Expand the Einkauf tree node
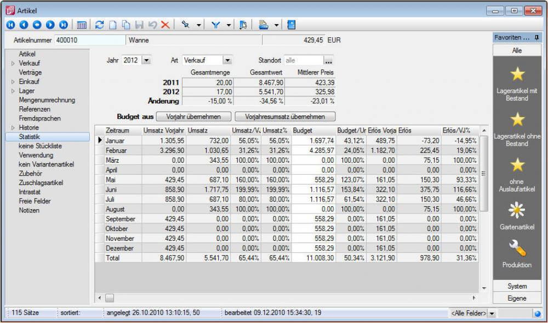 coord(13,82)
